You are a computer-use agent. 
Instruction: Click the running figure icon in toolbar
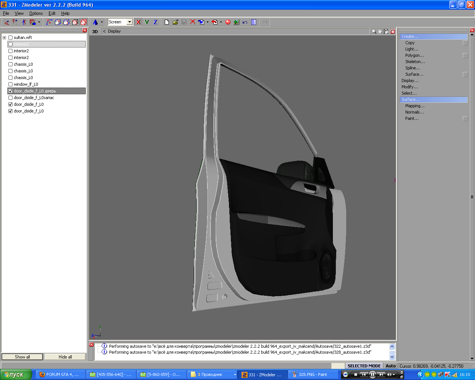pyautogui.click(x=24, y=22)
